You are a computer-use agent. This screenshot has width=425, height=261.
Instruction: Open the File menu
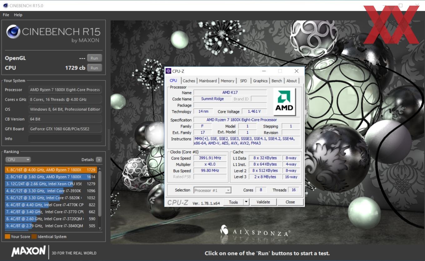[x=6, y=15]
